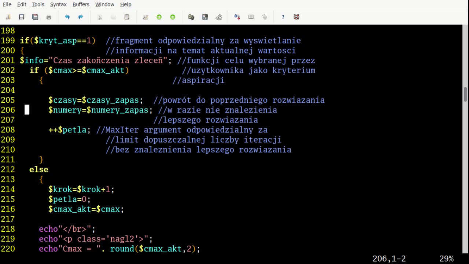Print the buffer with printer icon
This screenshot has height=264, width=469.
pos(49,17)
